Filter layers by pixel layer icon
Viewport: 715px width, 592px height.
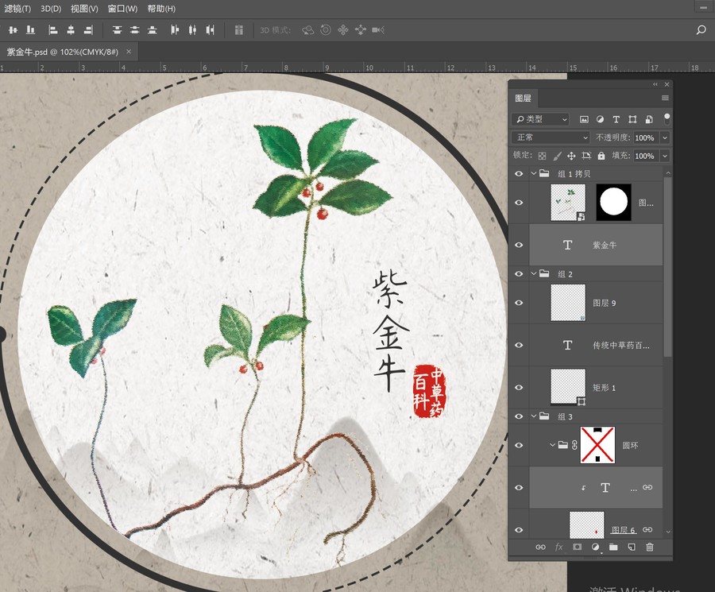coord(584,119)
